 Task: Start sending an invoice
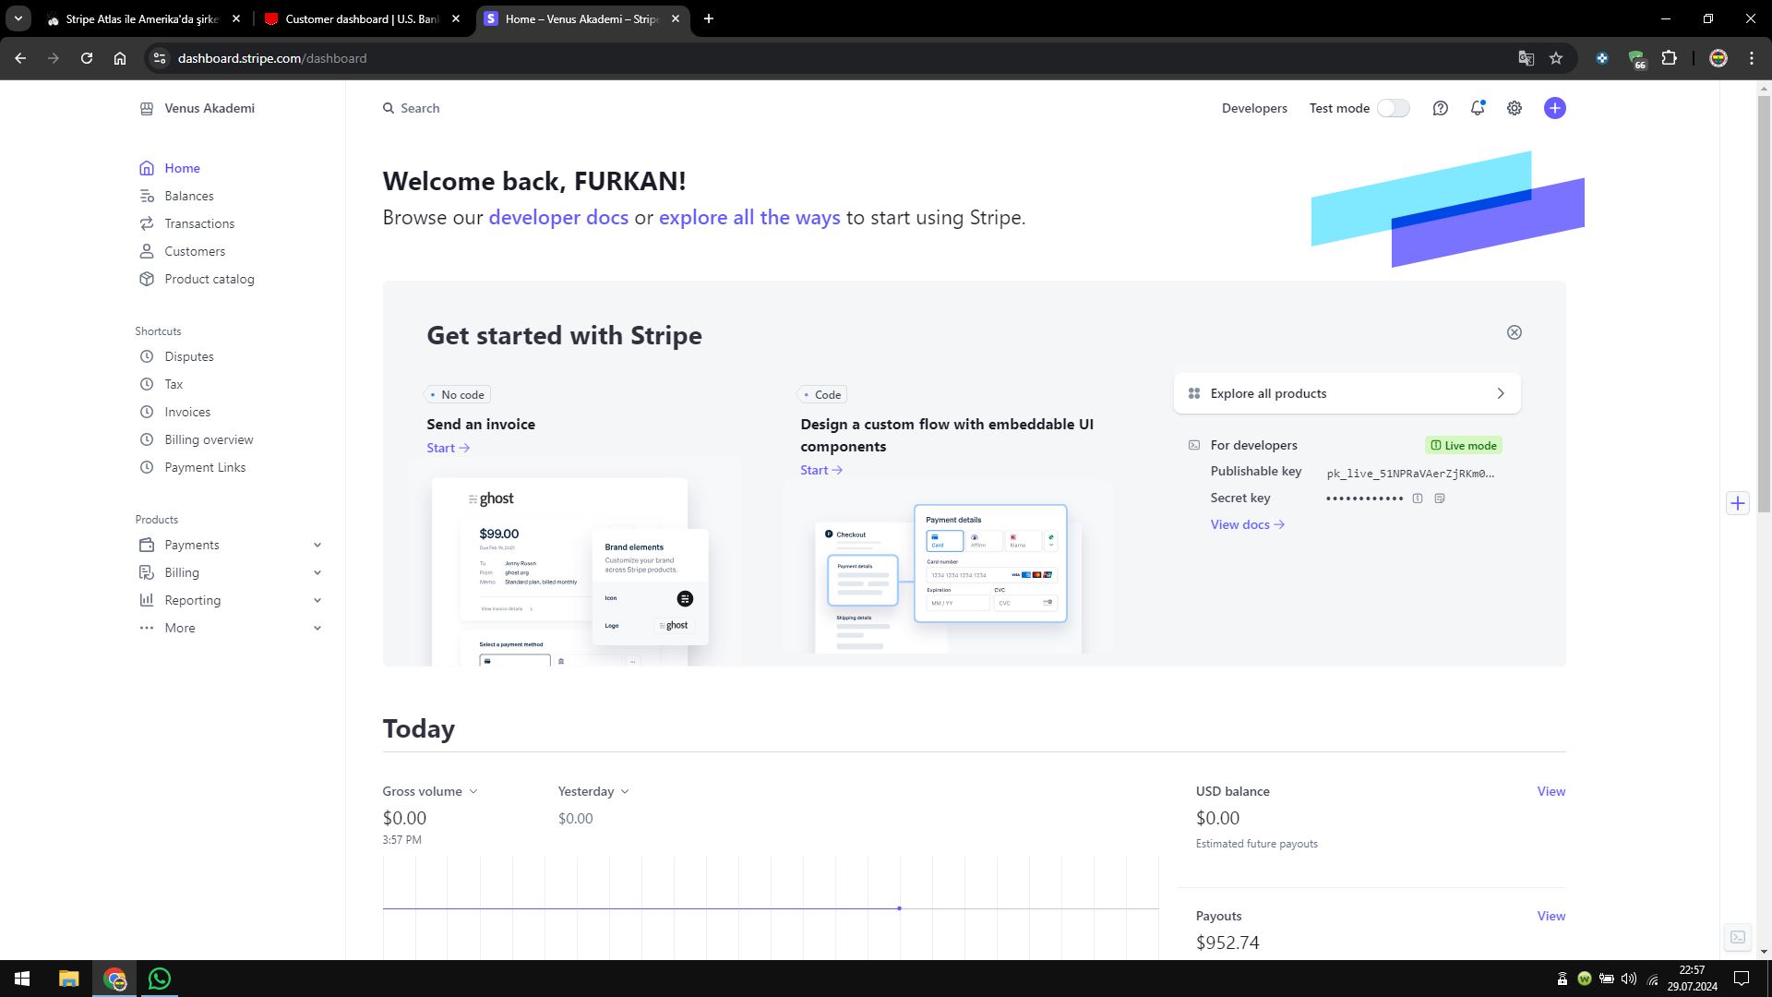[x=448, y=448]
